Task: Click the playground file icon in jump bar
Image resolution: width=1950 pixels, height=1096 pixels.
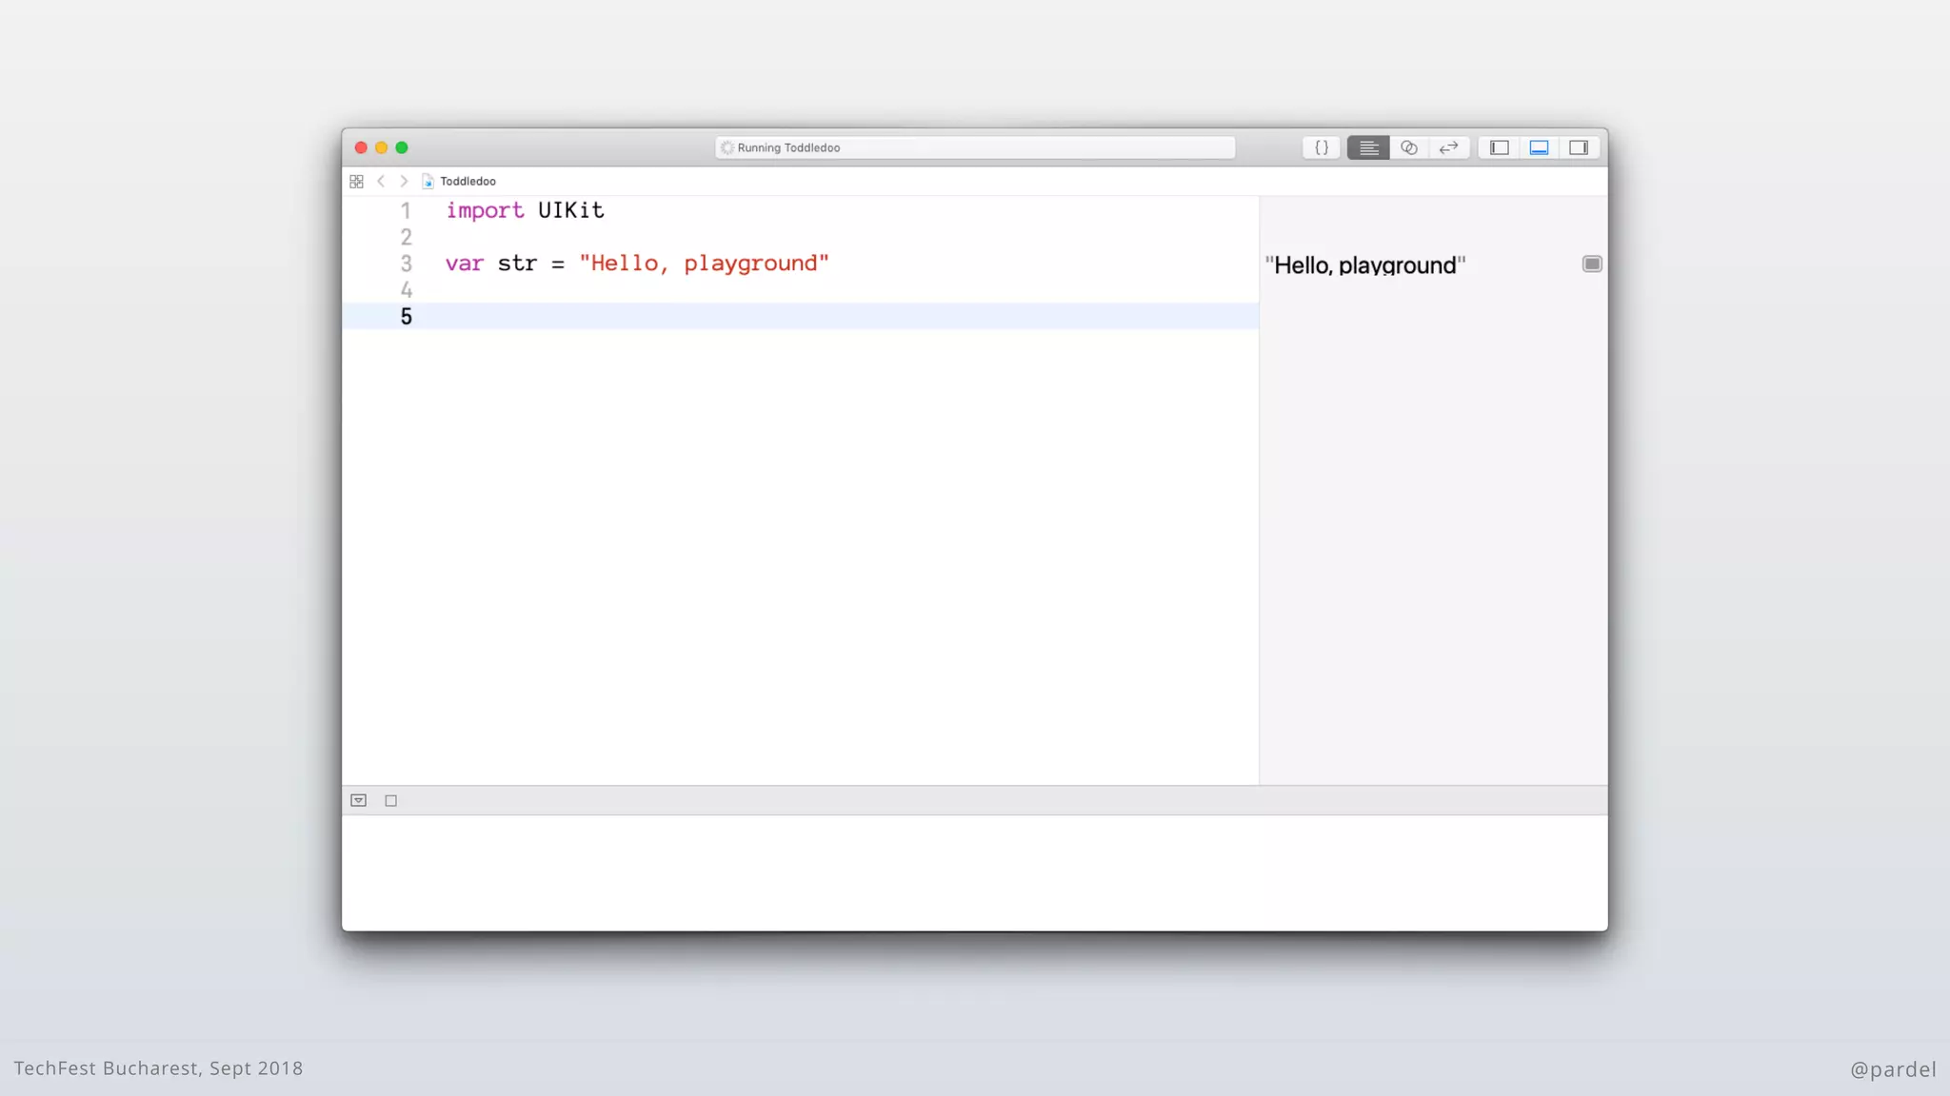Action: point(428,181)
